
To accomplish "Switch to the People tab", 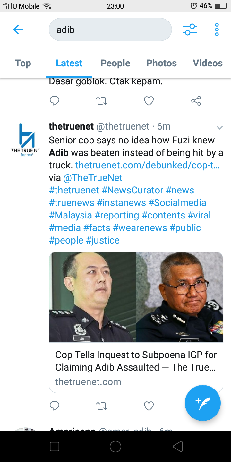I will [x=115, y=63].
